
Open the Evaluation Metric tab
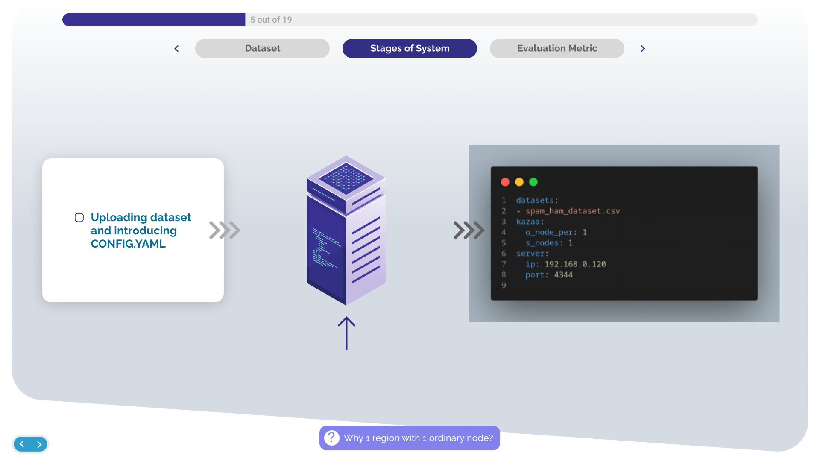click(x=557, y=49)
